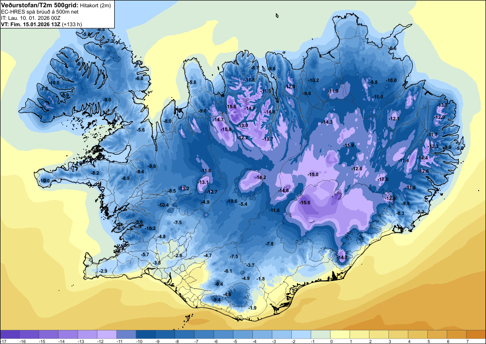The image size is (486, 344).
Task: Click the -11.0 temperature value
Action: (x=378, y=97)
